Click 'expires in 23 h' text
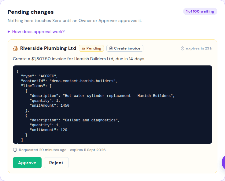This screenshot has width=225, height=181. pyautogui.click(x=199, y=48)
